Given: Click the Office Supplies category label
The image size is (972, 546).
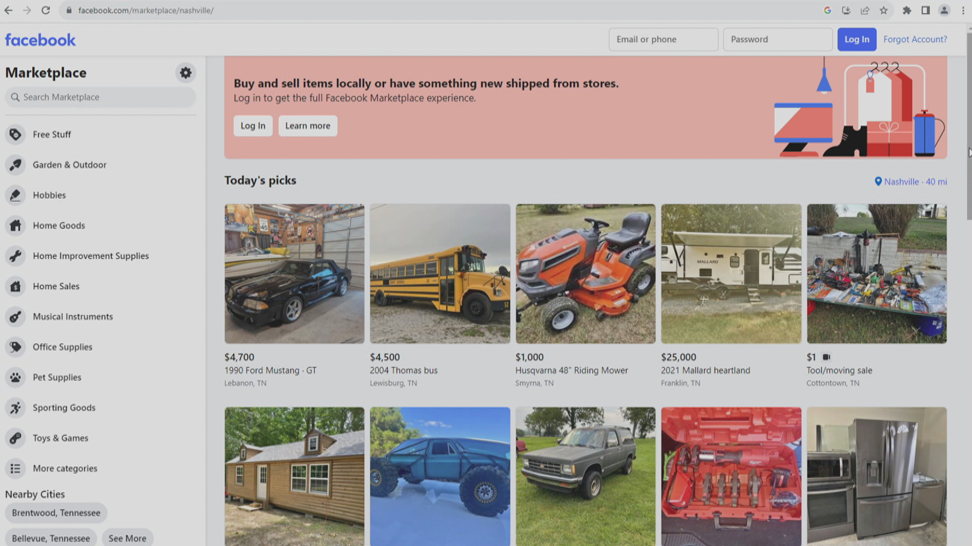Looking at the screenshot, I should click(63, 347).
